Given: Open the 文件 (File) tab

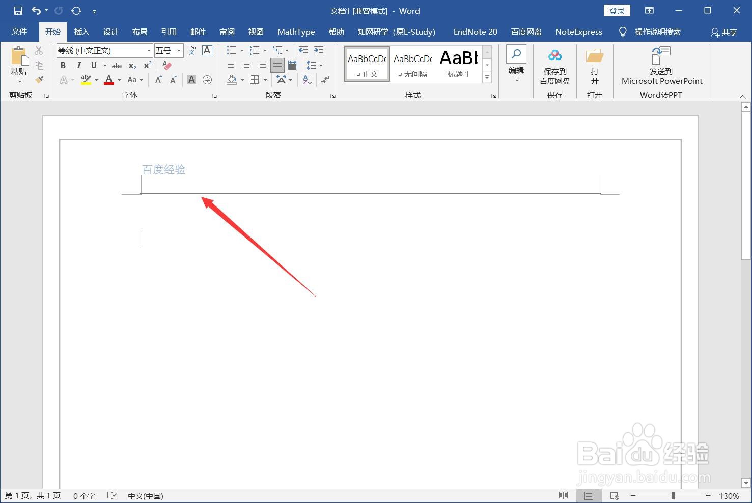Looking at the screenshot, I should 19,32.
